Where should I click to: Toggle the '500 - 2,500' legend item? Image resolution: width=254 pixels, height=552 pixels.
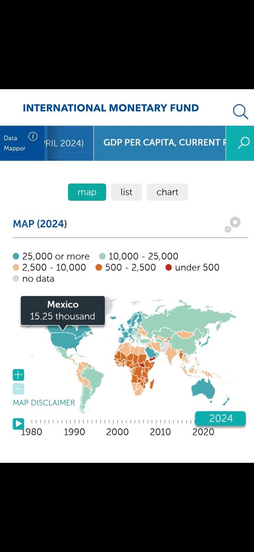click(126, 267)
